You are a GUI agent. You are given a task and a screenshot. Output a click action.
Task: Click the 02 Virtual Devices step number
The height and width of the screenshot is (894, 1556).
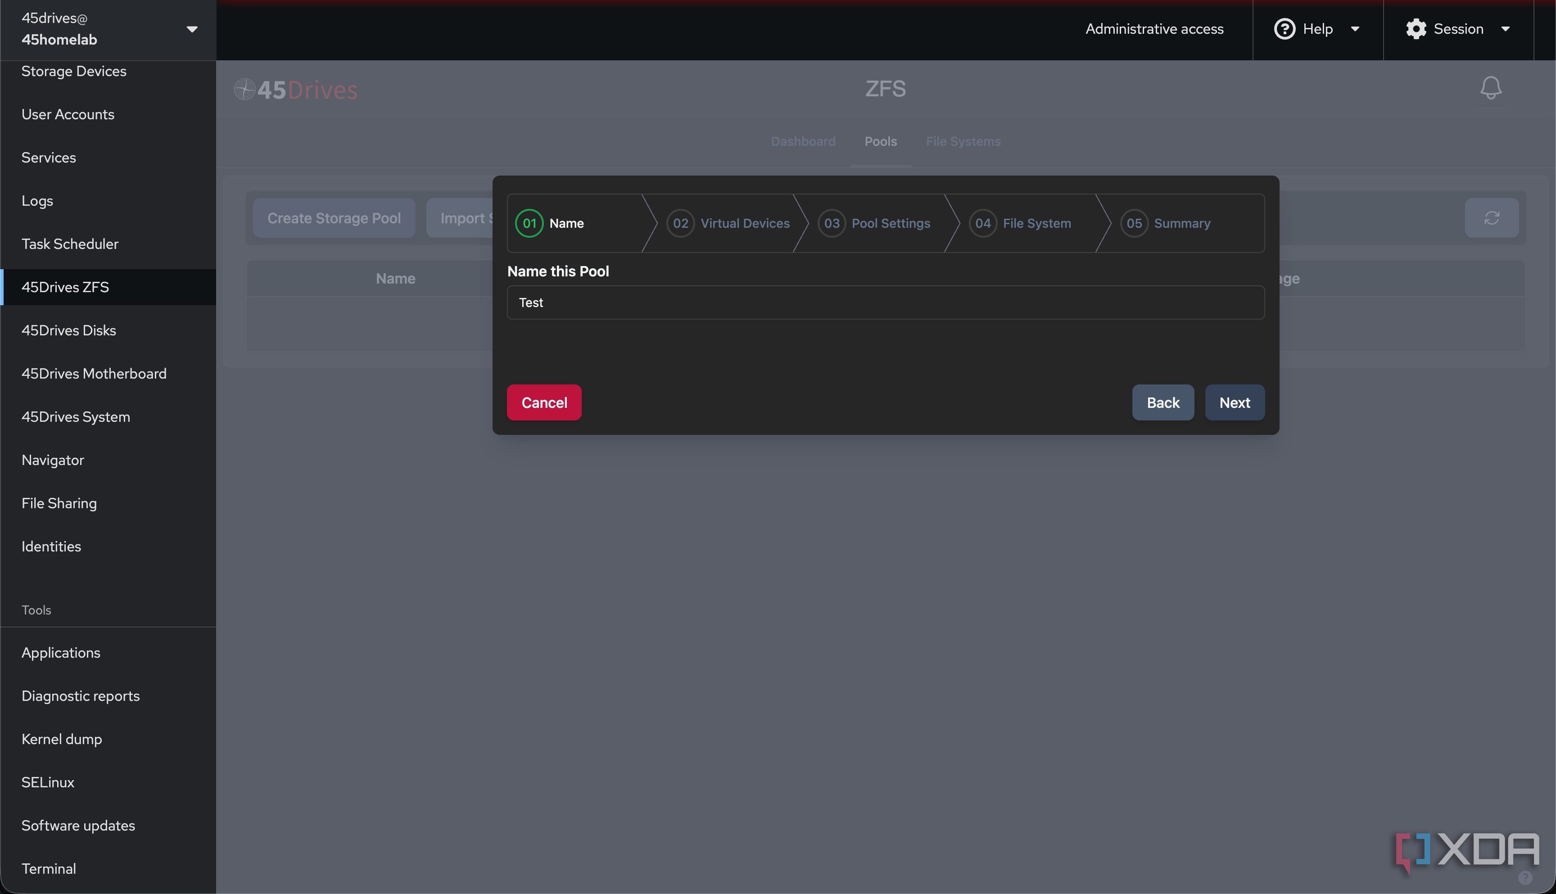680,223
